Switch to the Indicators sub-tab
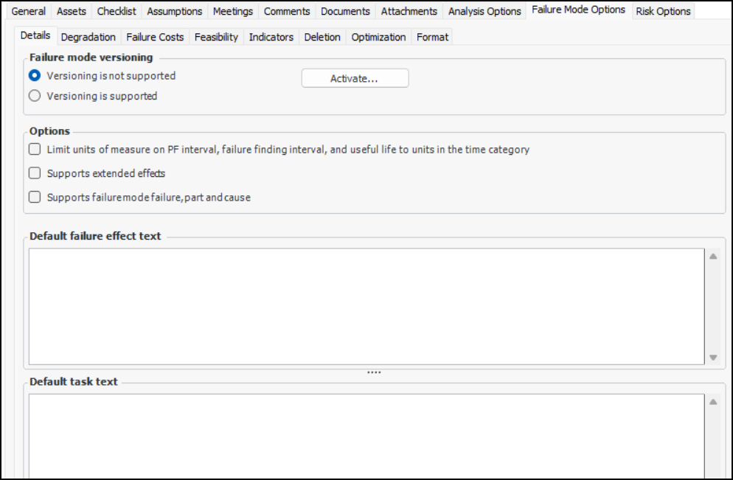This screenshot has height=480, width=733. click(x=271, y=37)
